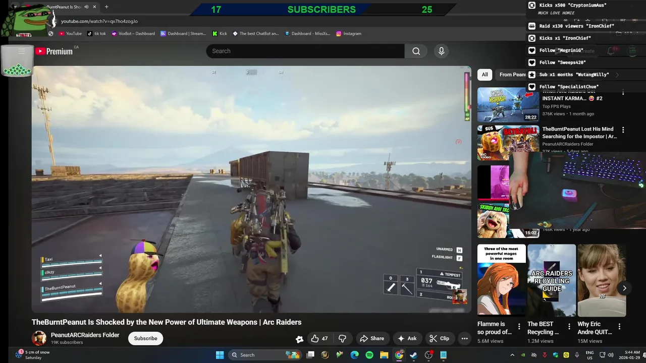The width and height of the screenshot is (646, 363).
Task: Click the YouTube search field
Action: (x=305, y=51)
